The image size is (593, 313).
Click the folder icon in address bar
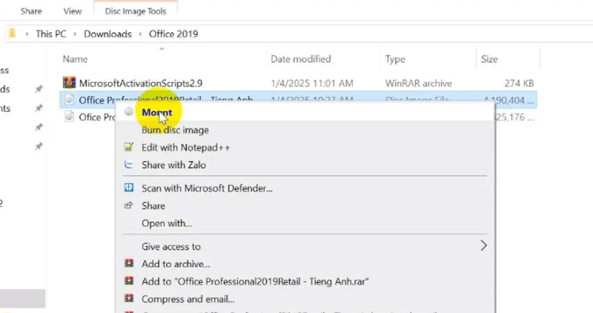[12, 33]
